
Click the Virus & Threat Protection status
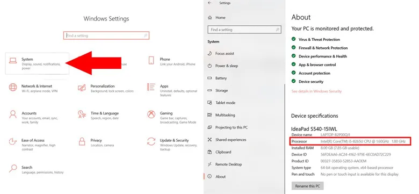tap(319, 40)
